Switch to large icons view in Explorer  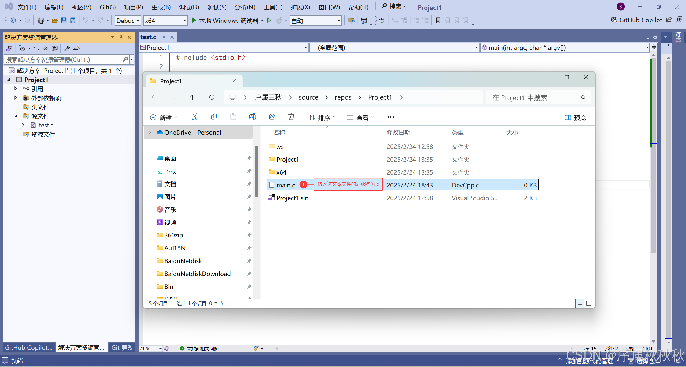pos(589,303)
